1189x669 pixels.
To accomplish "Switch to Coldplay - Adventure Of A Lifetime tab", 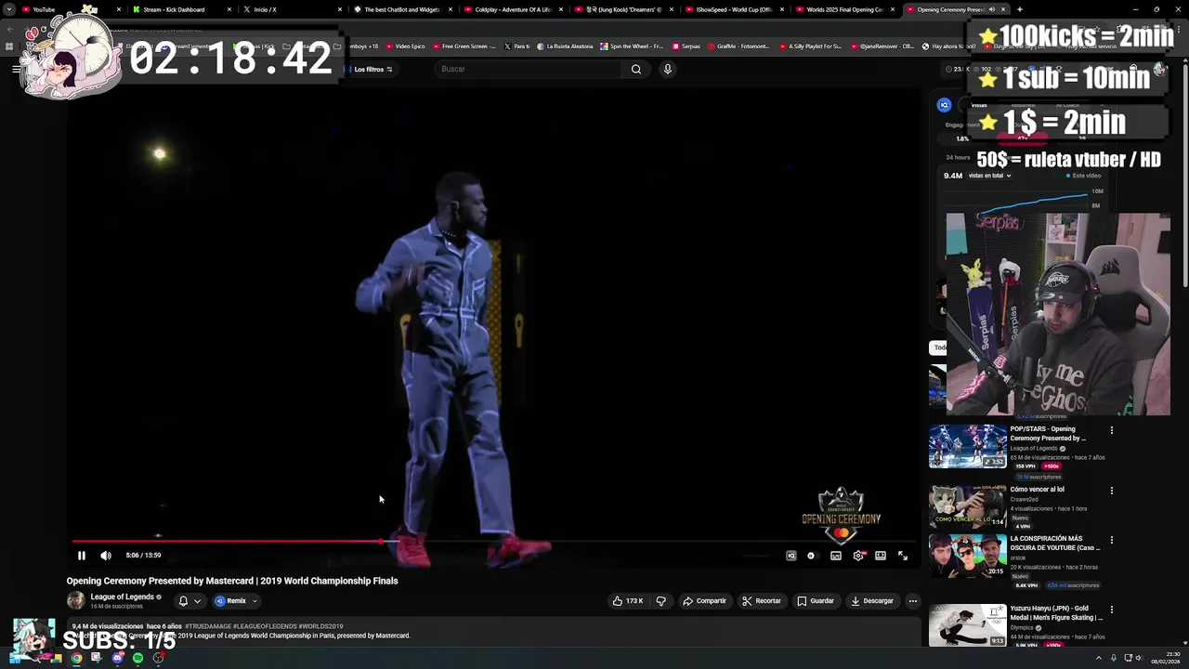I will tap(514, 9).
